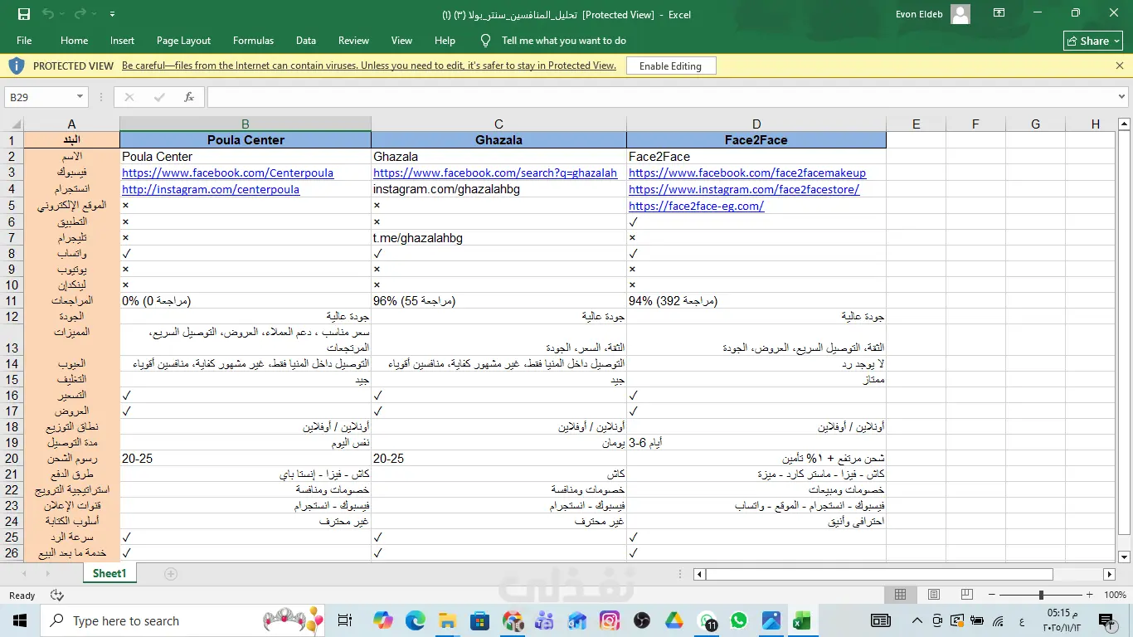Go to the Data tab
1133x637 pixels.
306,41
